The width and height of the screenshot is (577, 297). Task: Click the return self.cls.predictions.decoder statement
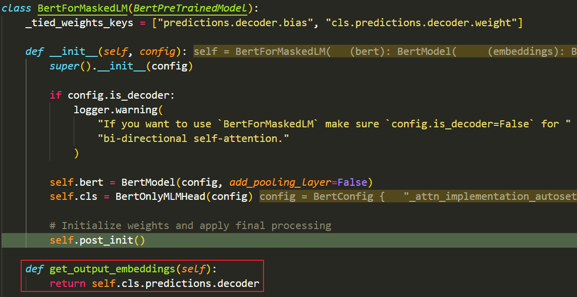(154, 283)
